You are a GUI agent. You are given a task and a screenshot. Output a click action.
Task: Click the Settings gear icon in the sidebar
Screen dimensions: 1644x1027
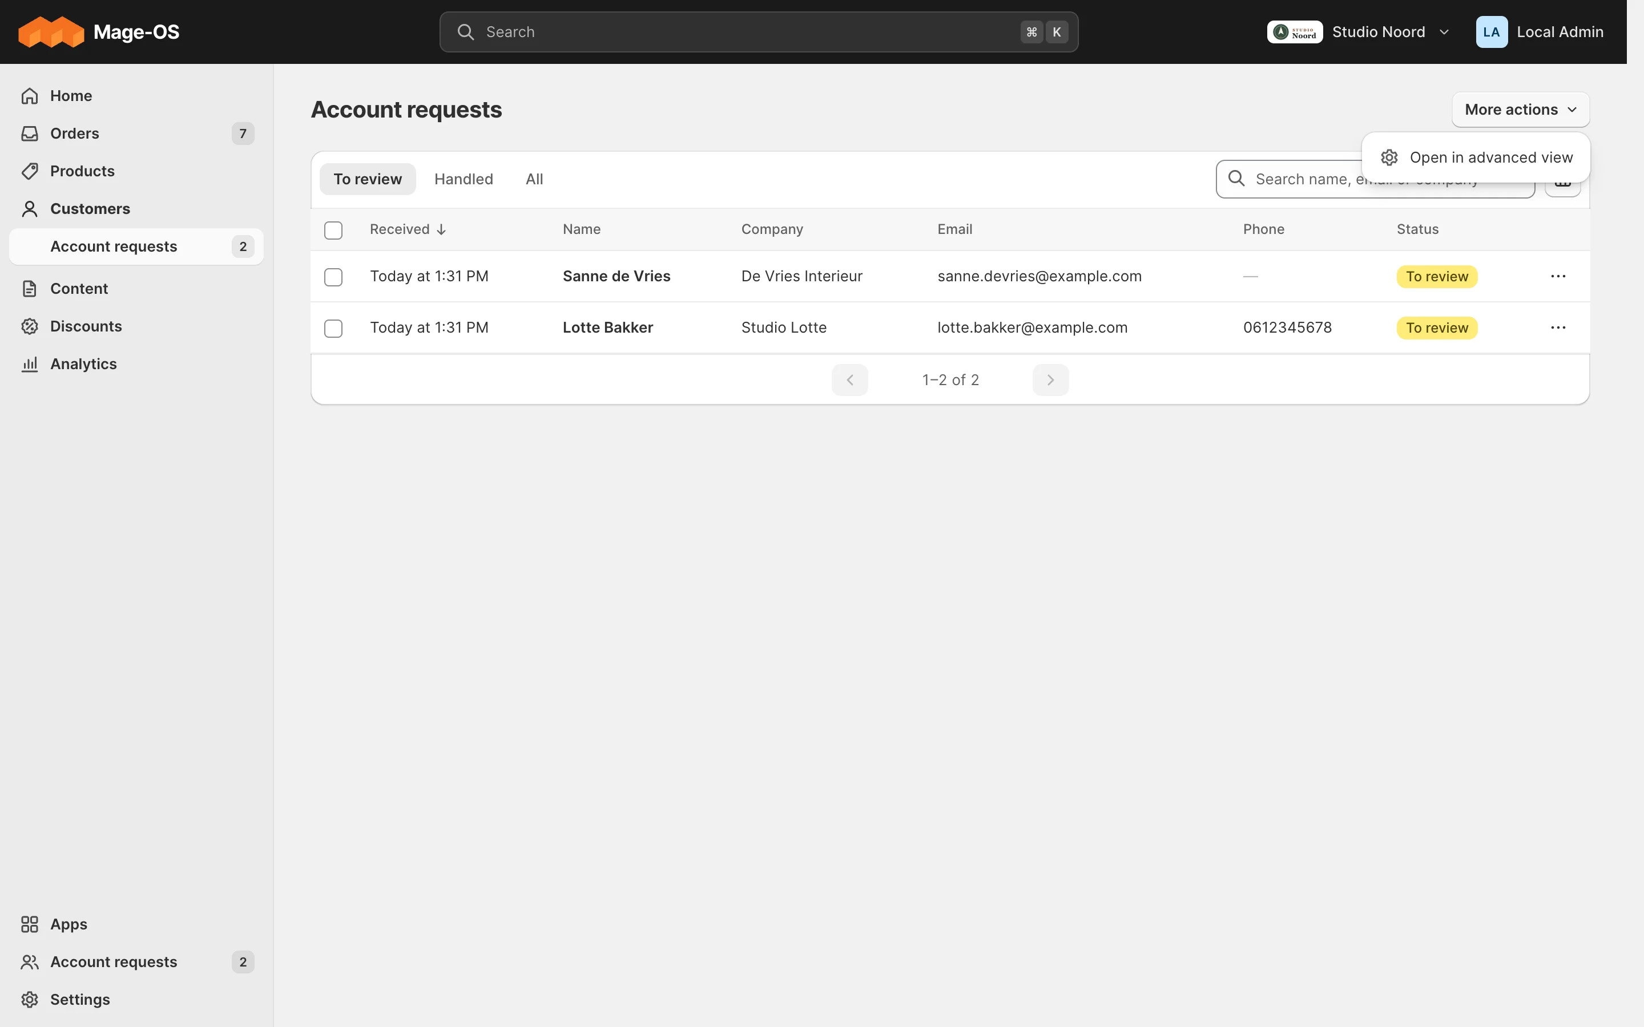(x=29, y=1000)
